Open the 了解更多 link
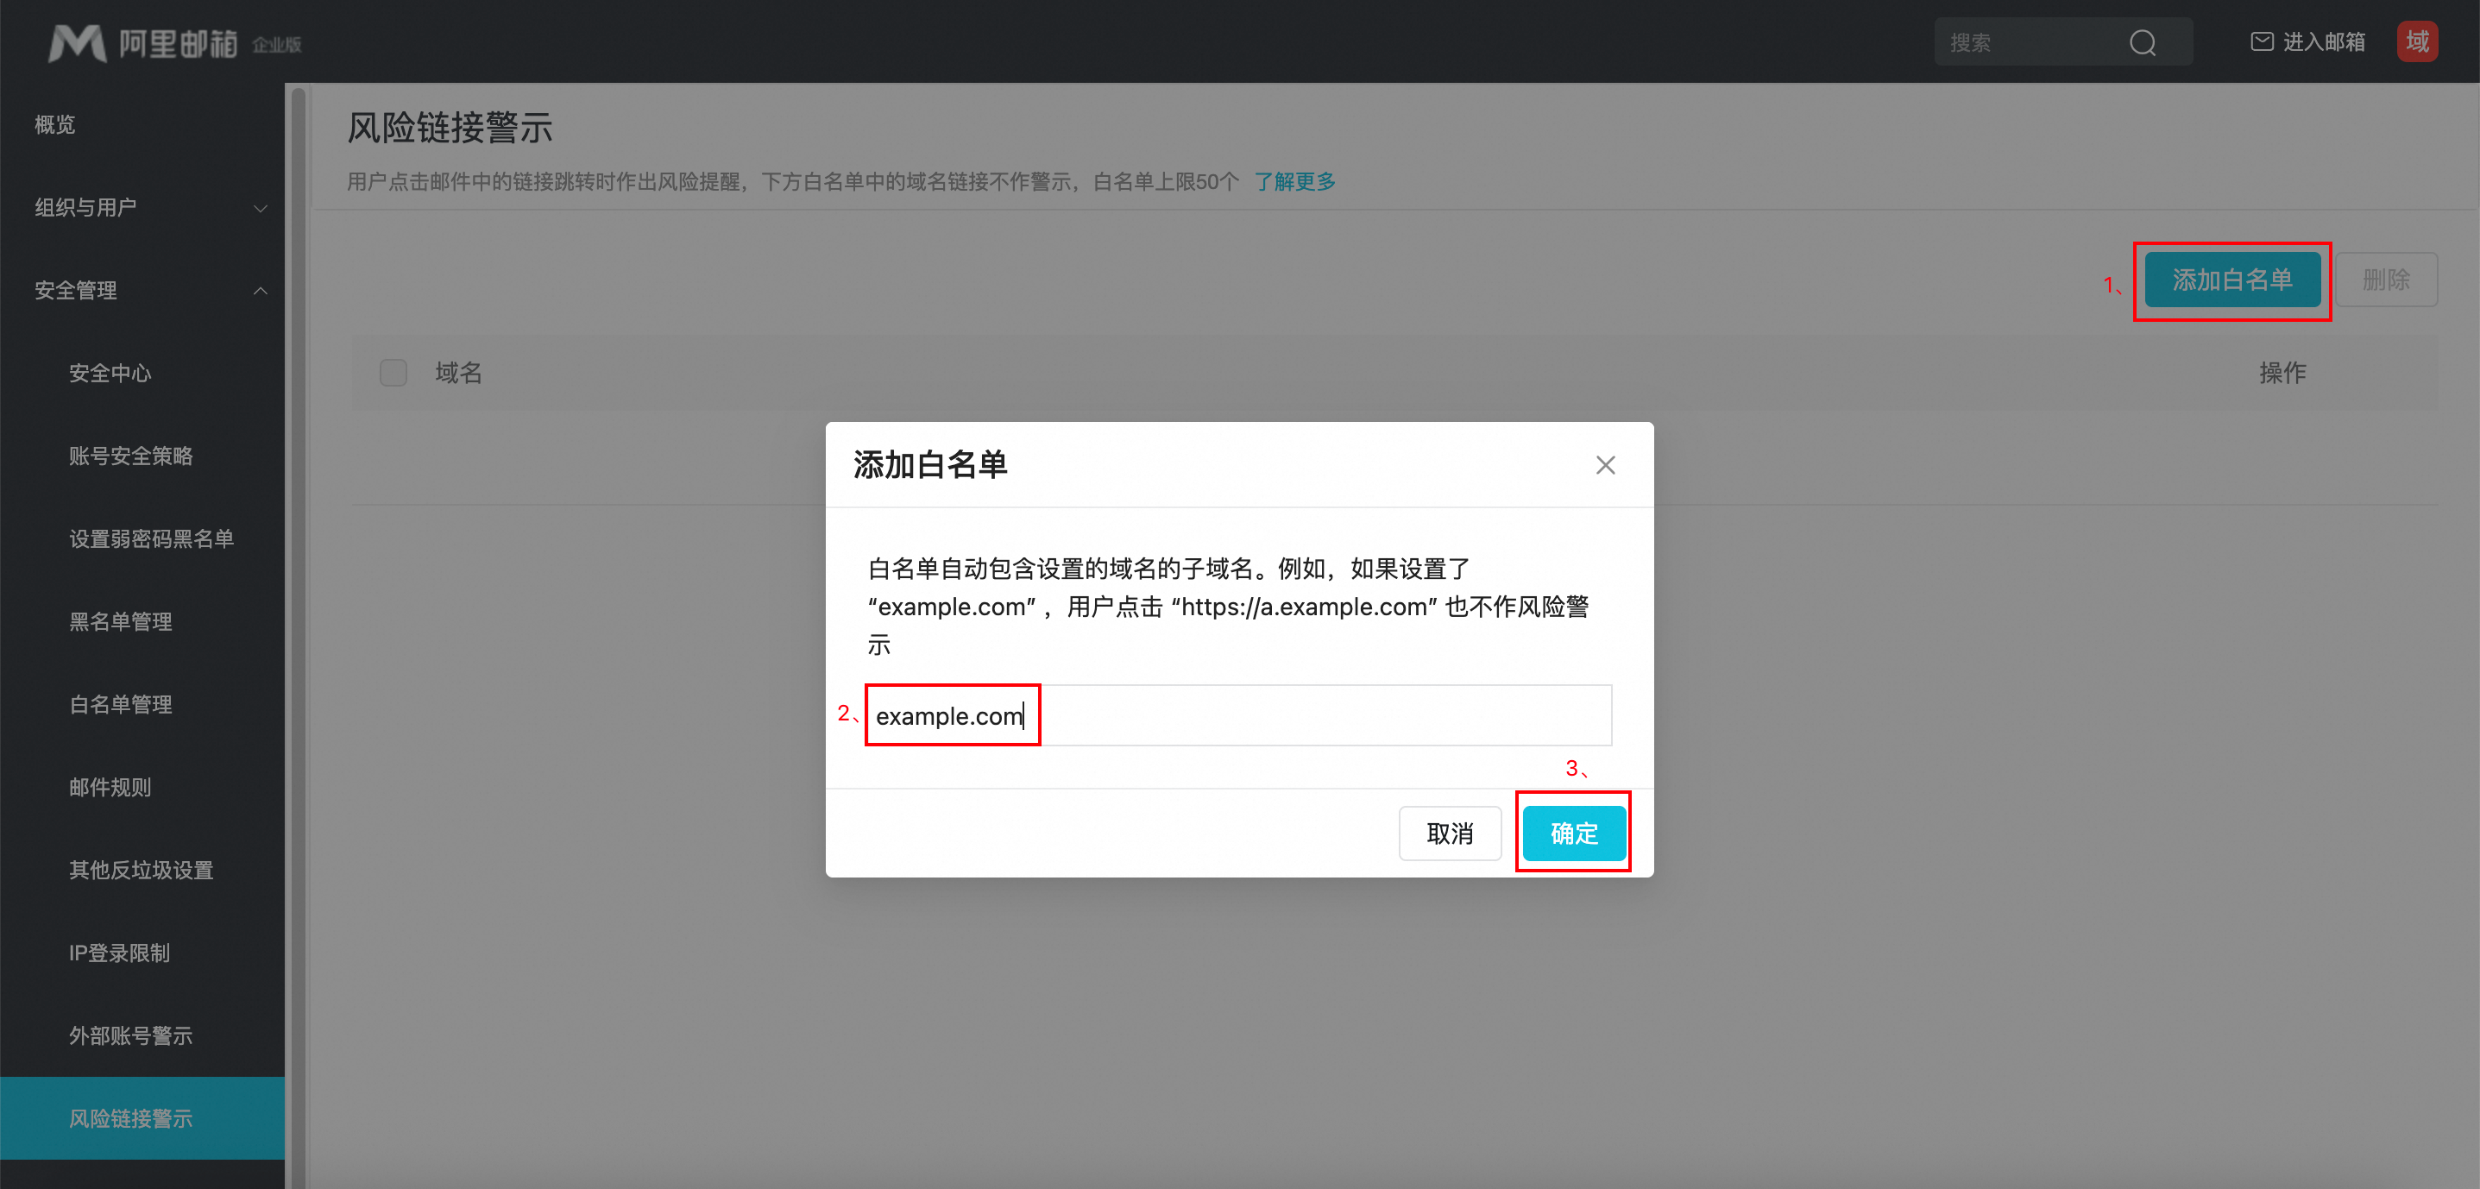This screenshot has height=1189, width=2480. point(1294,182)
